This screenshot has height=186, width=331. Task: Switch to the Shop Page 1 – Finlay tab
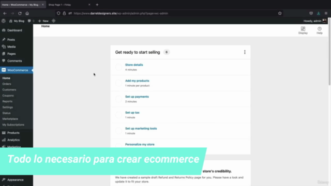[x=60, y=5]
